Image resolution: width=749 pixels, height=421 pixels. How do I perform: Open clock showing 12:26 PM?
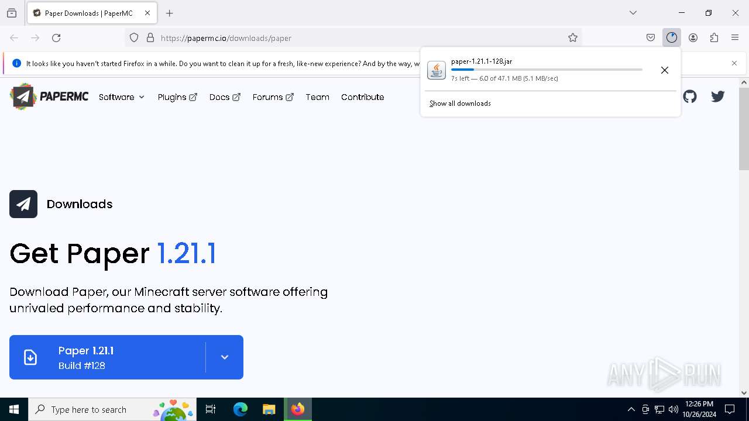point(699,409)
